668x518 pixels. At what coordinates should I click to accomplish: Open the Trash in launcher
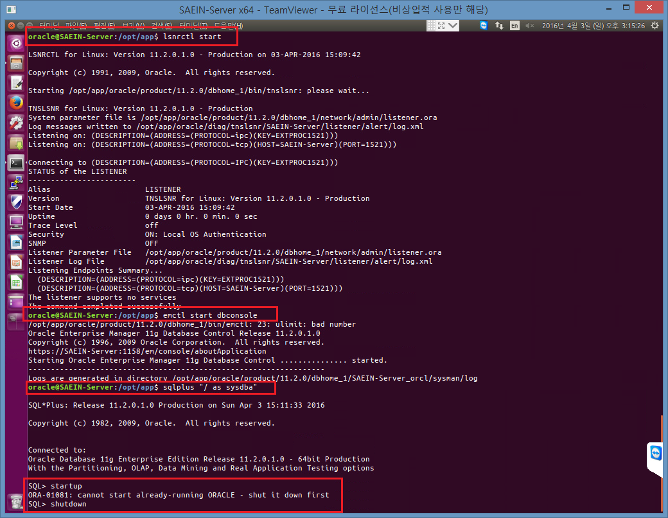16,502
